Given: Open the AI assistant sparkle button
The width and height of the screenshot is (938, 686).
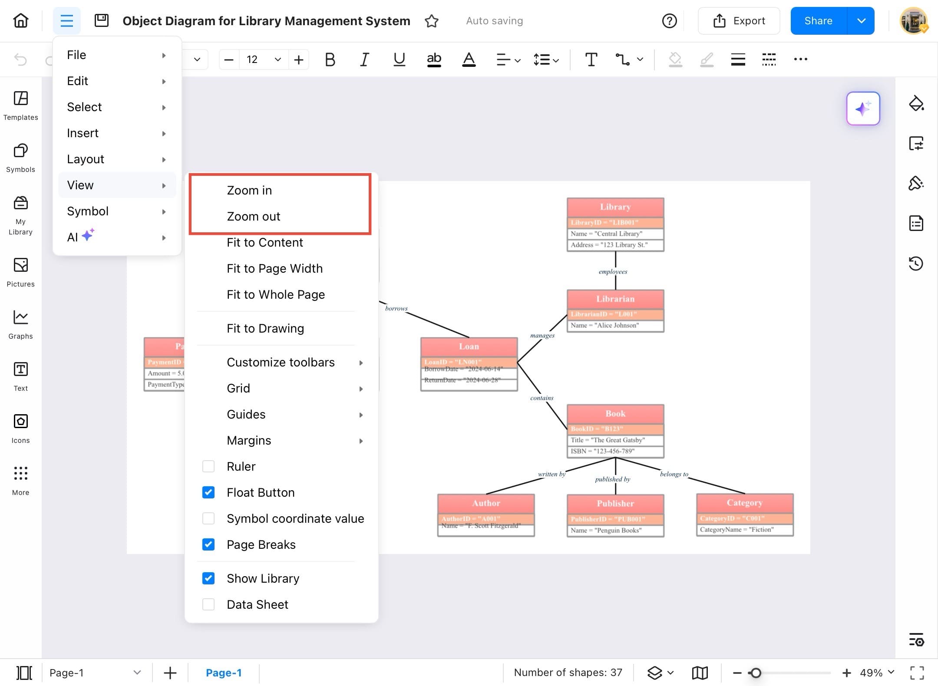Looking at the screenshot, I should [x=862, y=109].
